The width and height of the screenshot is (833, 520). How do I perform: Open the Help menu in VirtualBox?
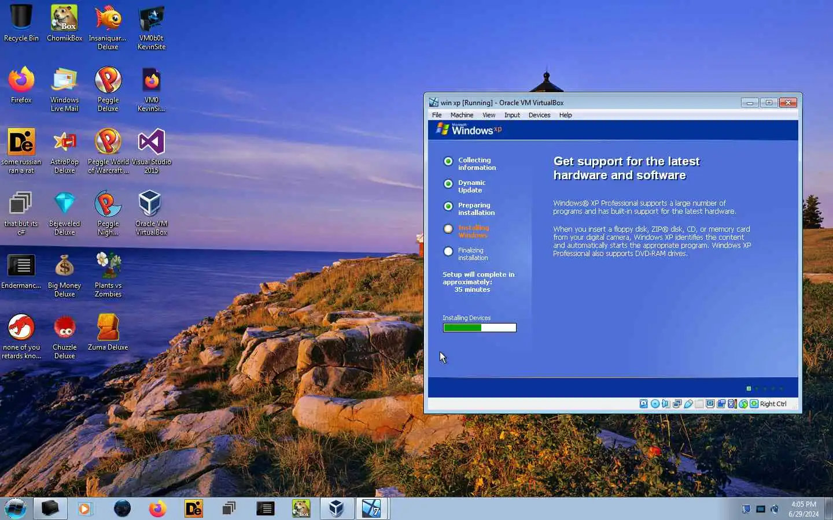[x=565, y=115]
